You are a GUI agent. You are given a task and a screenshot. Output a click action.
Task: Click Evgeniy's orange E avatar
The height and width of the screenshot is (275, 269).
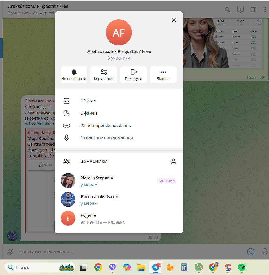[x=68, y=218]
